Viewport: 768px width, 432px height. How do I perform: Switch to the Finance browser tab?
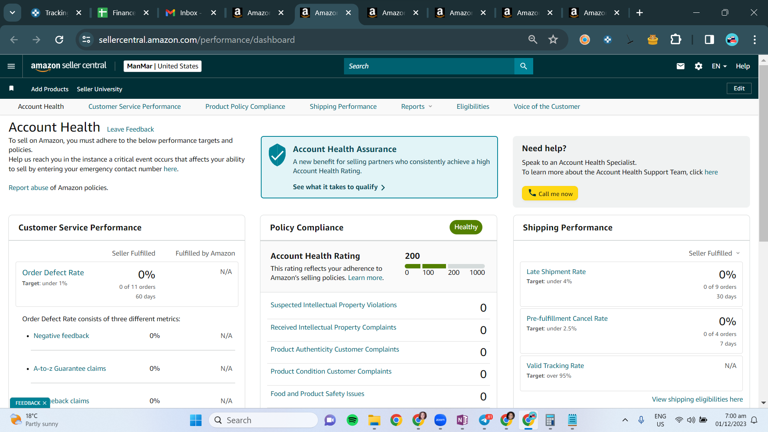124,13
